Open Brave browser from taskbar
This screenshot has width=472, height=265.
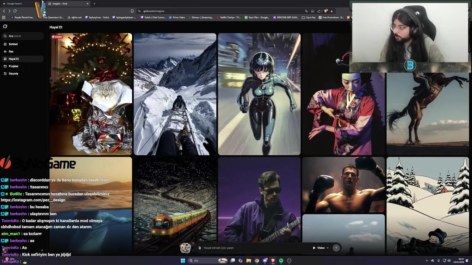pyautogui.click(x=273, y=261)
